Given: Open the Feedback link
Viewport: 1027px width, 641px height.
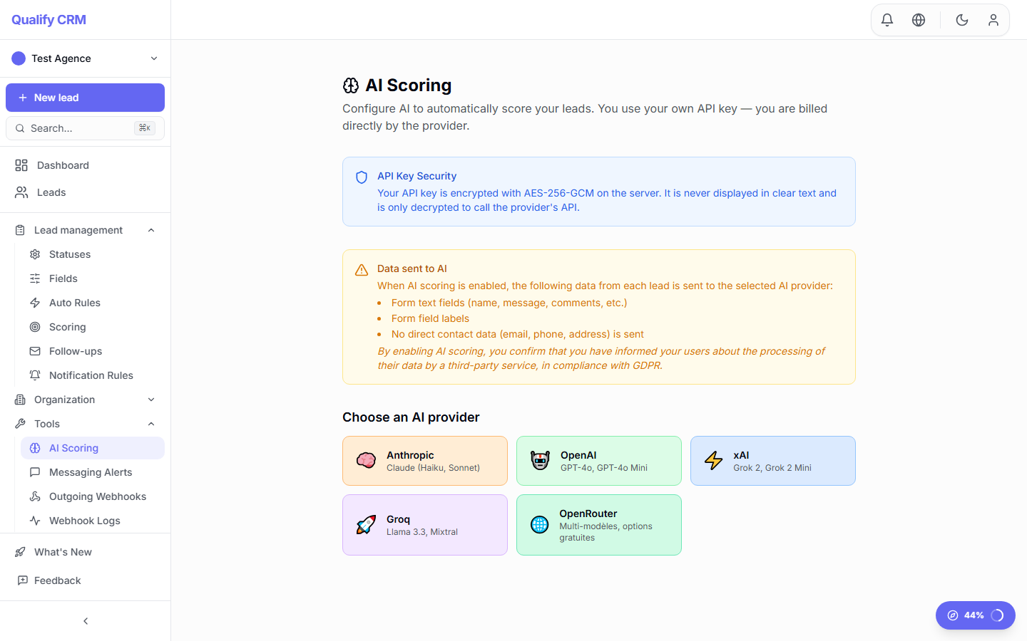Looking at the screenshot, I should click(86, 580).
